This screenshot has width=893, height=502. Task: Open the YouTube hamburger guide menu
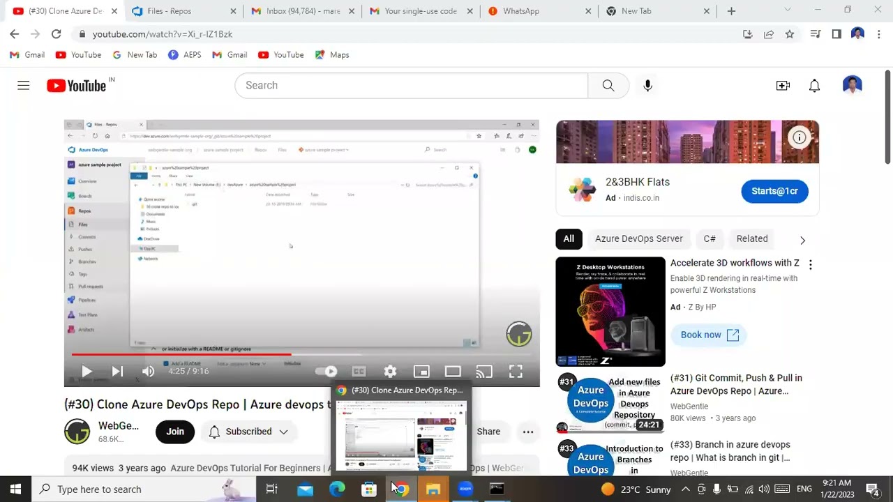tap(24, 85)
